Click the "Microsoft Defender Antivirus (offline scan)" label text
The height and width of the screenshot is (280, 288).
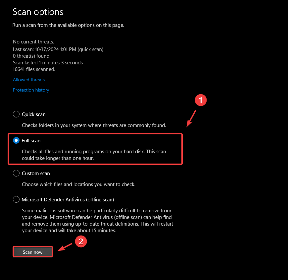(68, 200)
